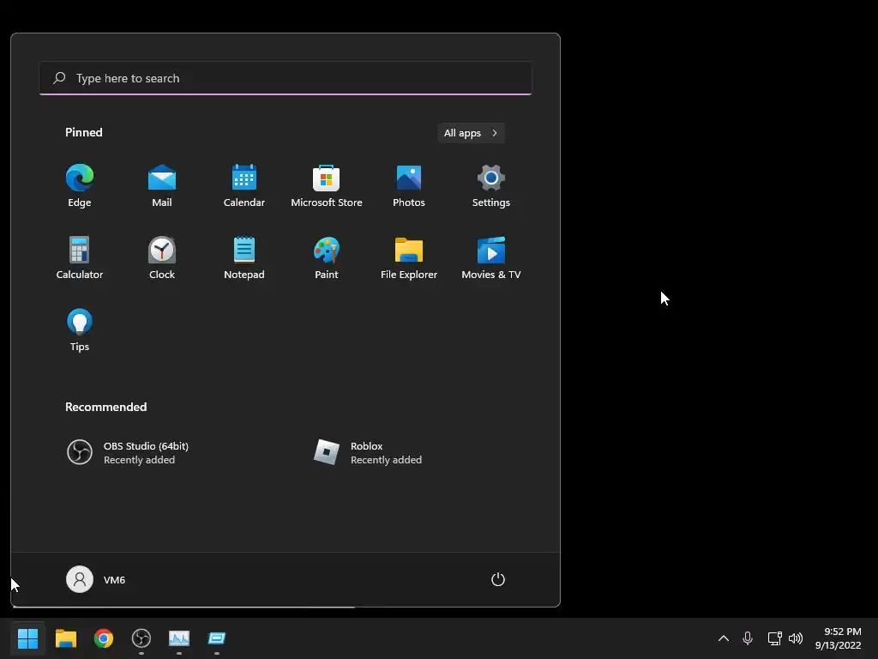Open the Edge browser from pinned apps
The image size is (878, 659).
tap(80, 186)
